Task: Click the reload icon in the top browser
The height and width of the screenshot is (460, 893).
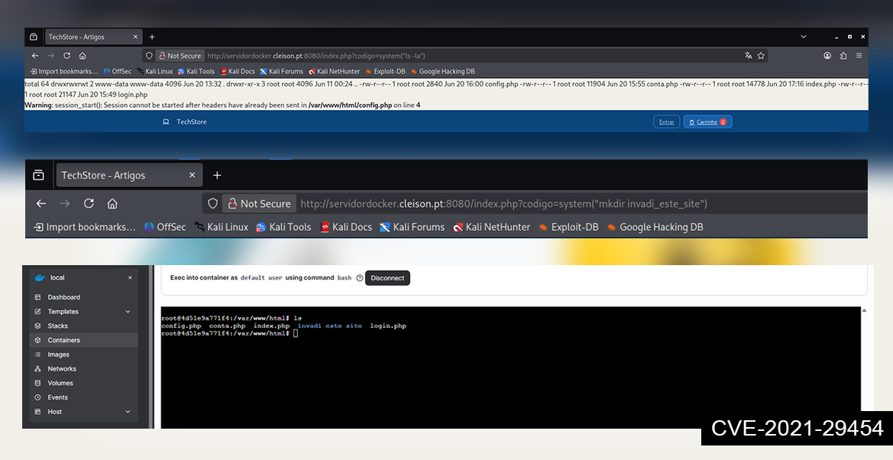Action: coord(66,56)
